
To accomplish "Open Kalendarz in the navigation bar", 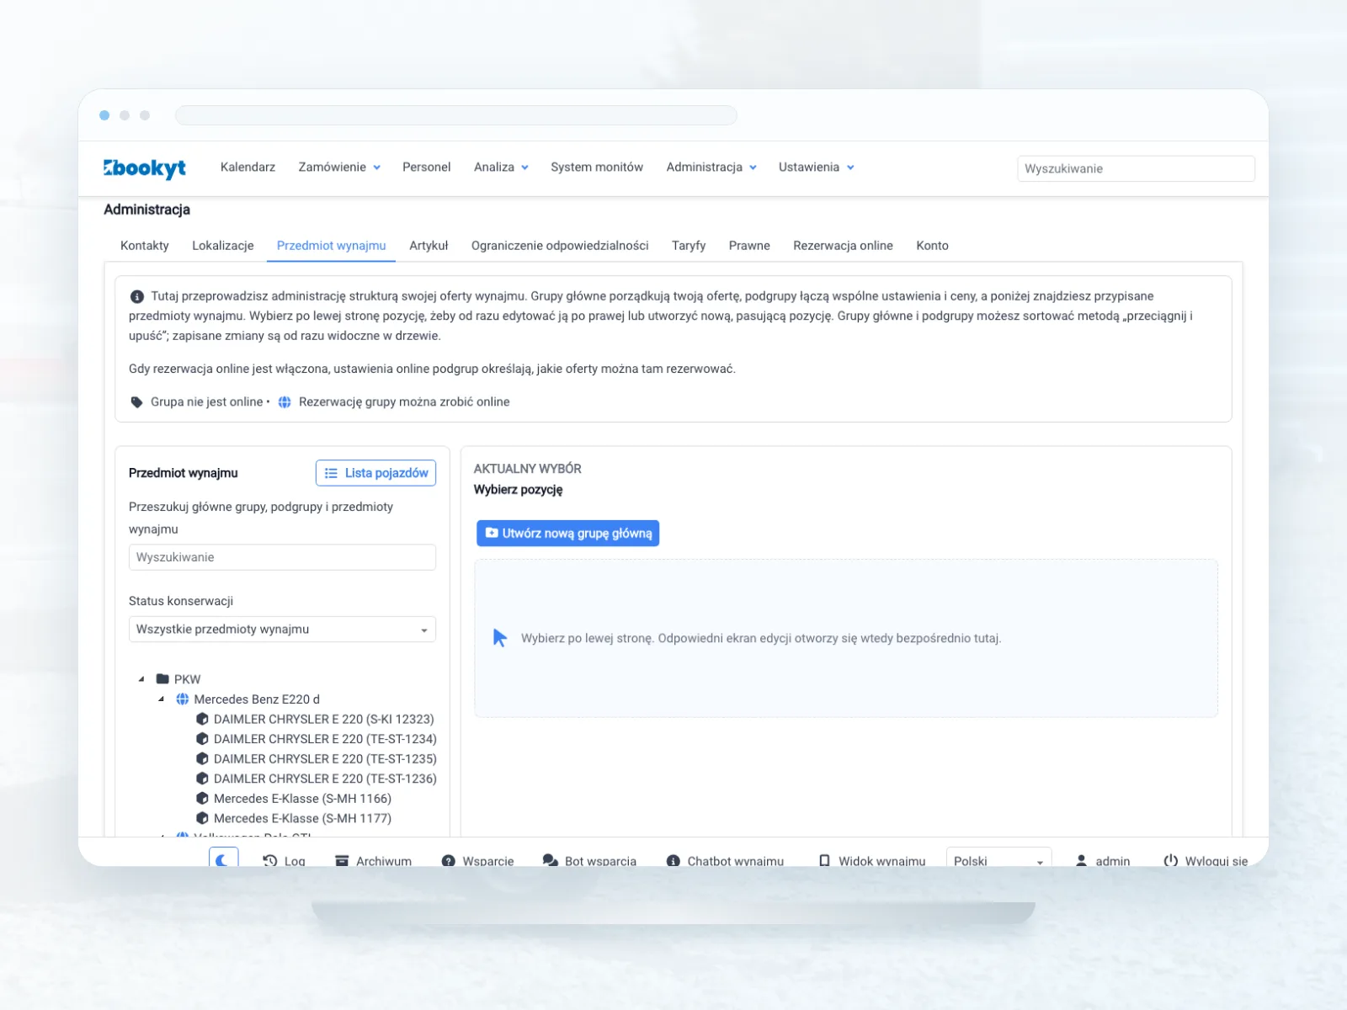I will point(248,167).
